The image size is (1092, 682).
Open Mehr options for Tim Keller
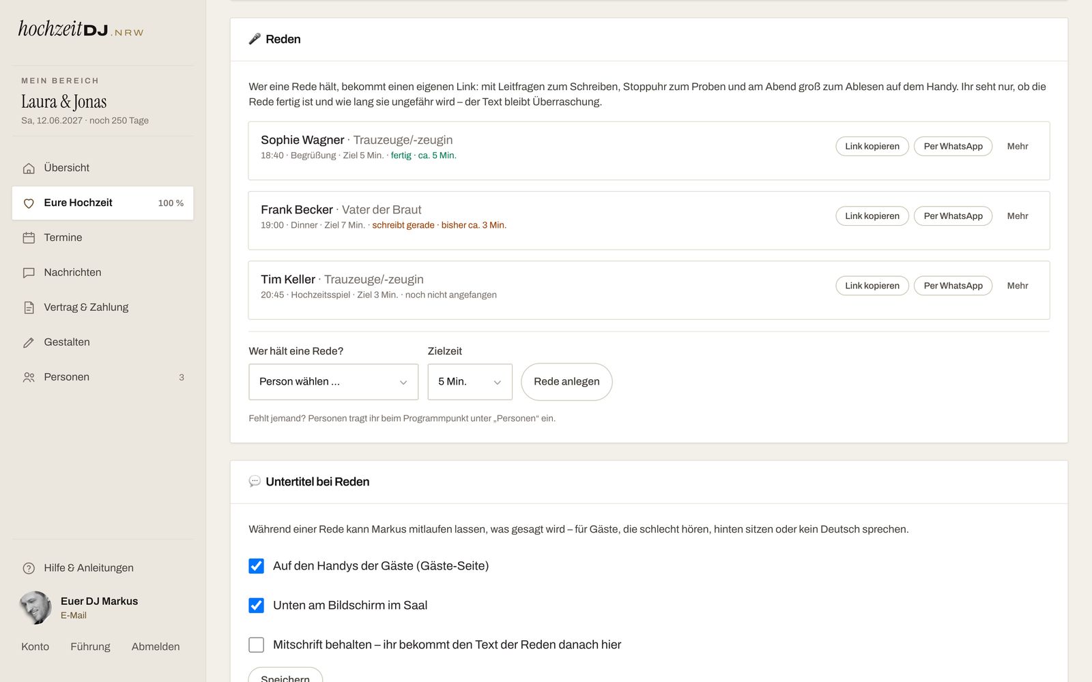point(1017,286)
